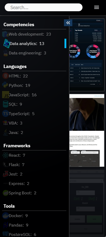
Task: Choose VBA: 3 filter
Action: pos(34,123)
